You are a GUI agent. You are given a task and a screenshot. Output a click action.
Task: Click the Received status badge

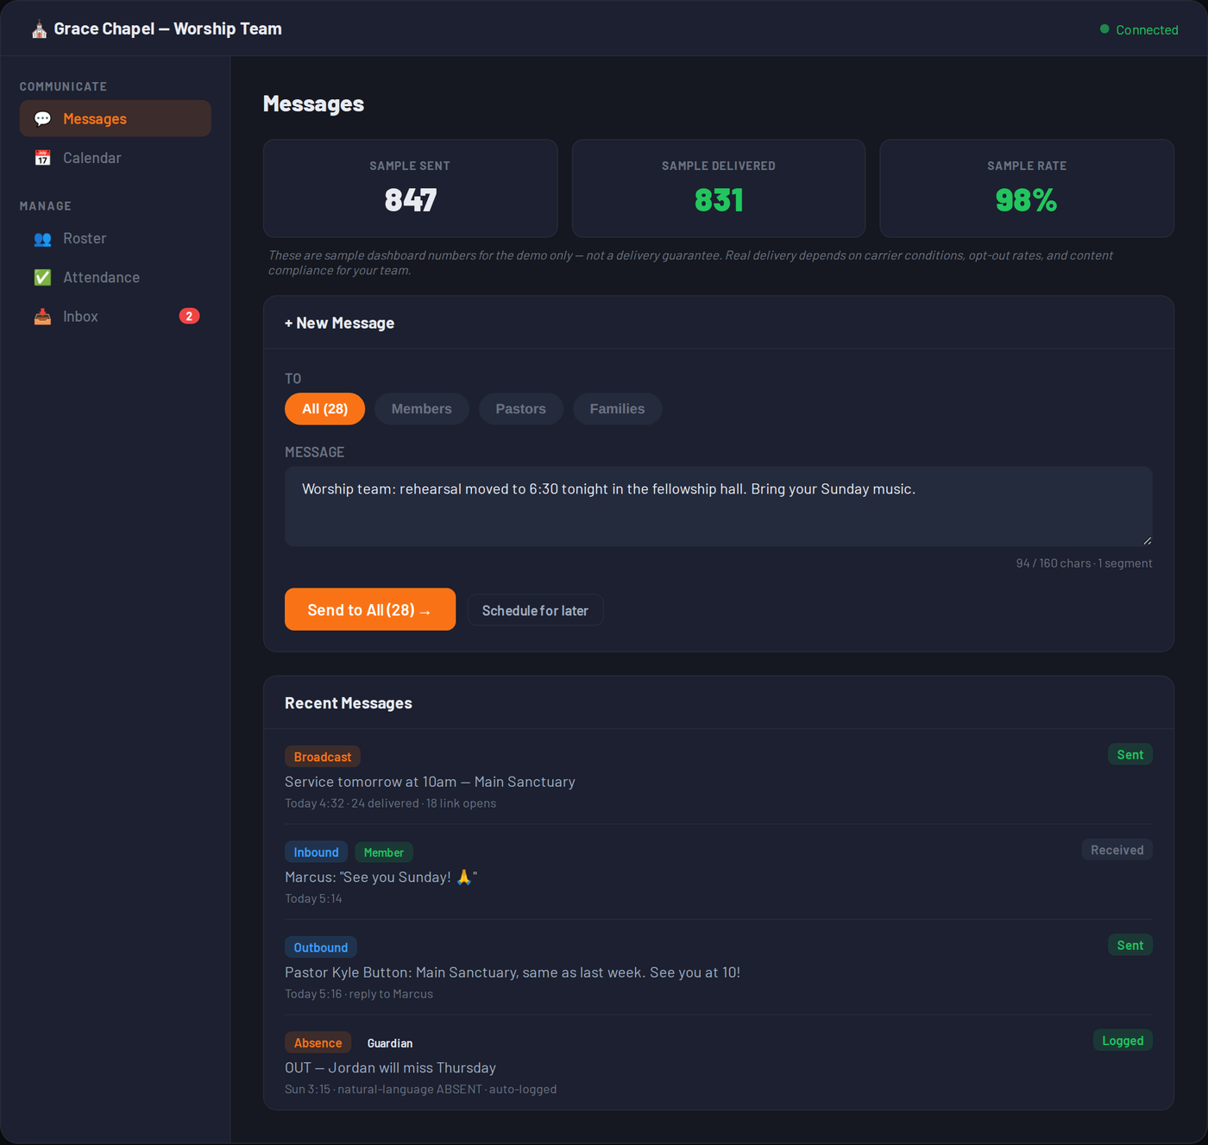[x=1117, y=850]
